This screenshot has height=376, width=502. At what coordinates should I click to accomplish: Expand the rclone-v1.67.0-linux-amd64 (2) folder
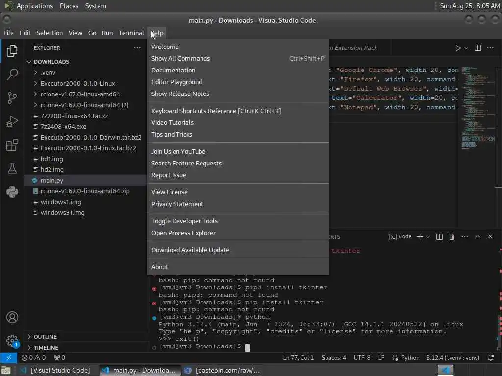tap(85, 105)
